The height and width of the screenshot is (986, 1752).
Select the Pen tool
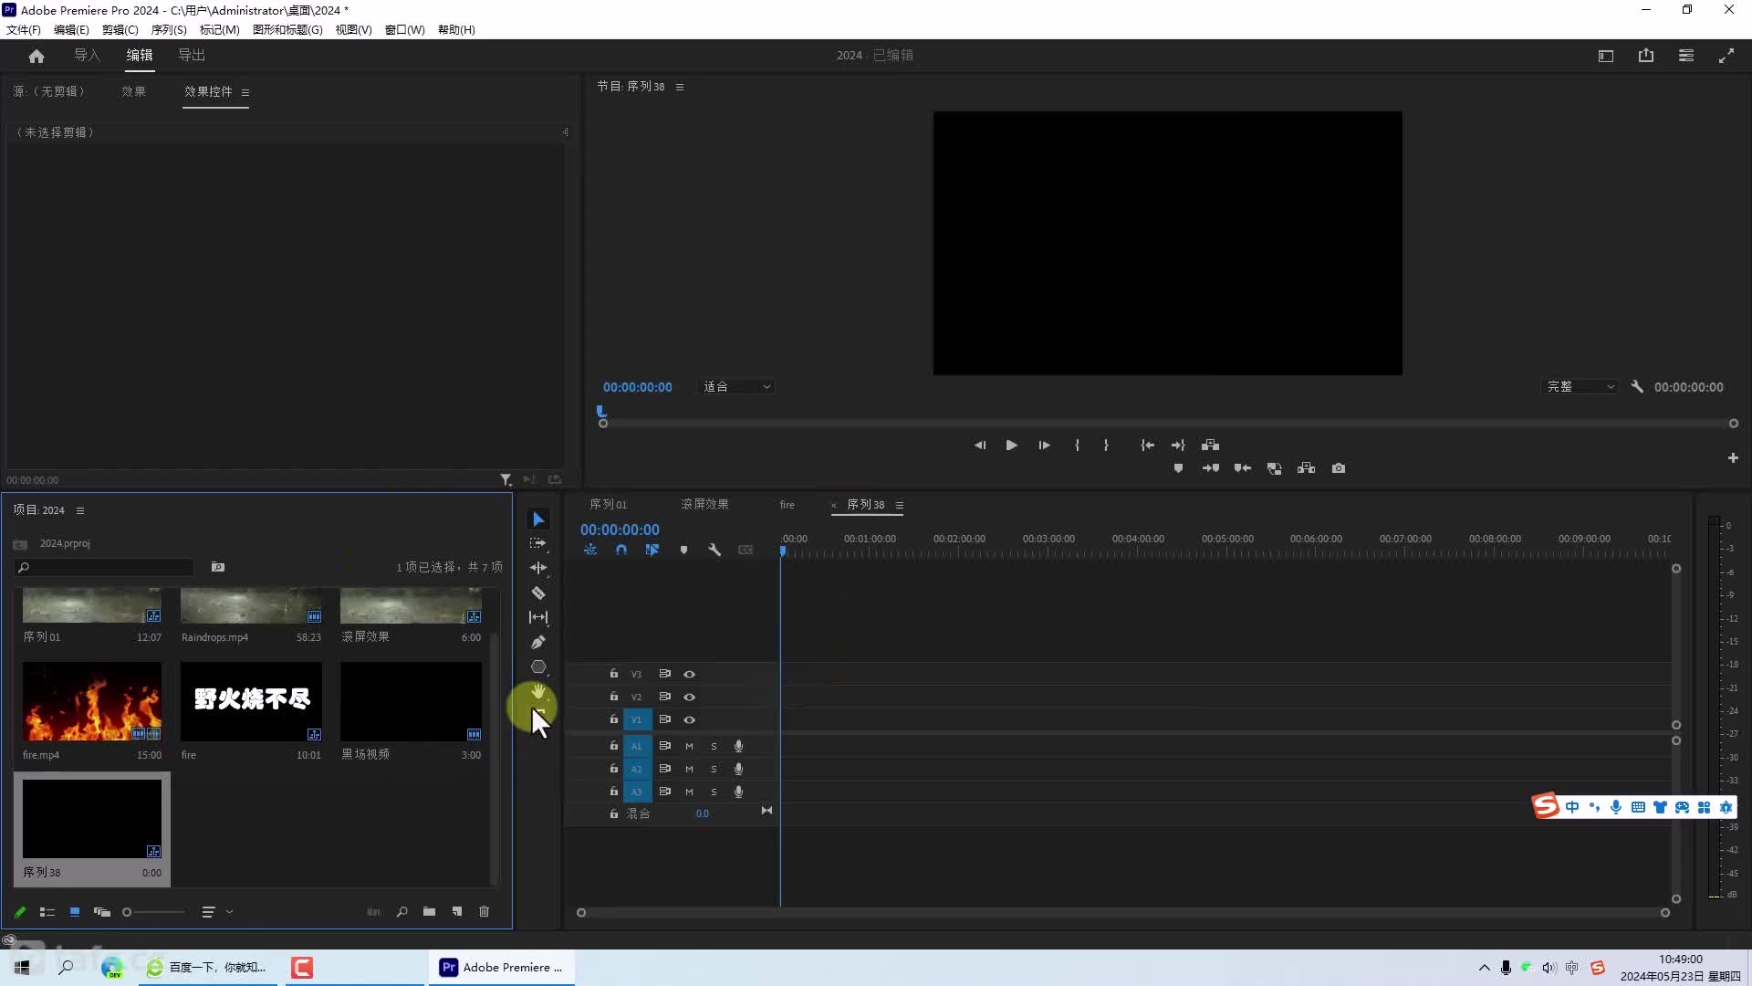click(x=538, y=642)
